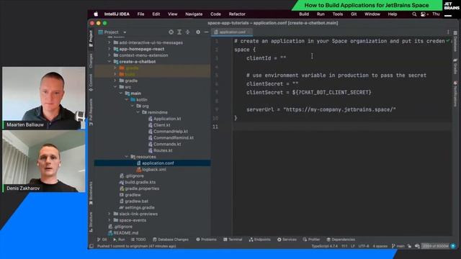Open the Services tool window
The image size is (461, 259).
(x=287, y=240)
